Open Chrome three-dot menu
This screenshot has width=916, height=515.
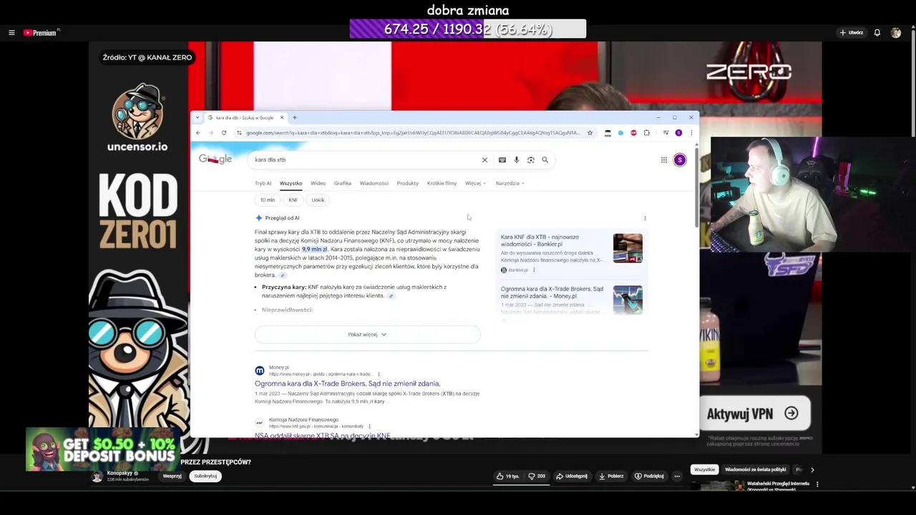pos(691,132)
